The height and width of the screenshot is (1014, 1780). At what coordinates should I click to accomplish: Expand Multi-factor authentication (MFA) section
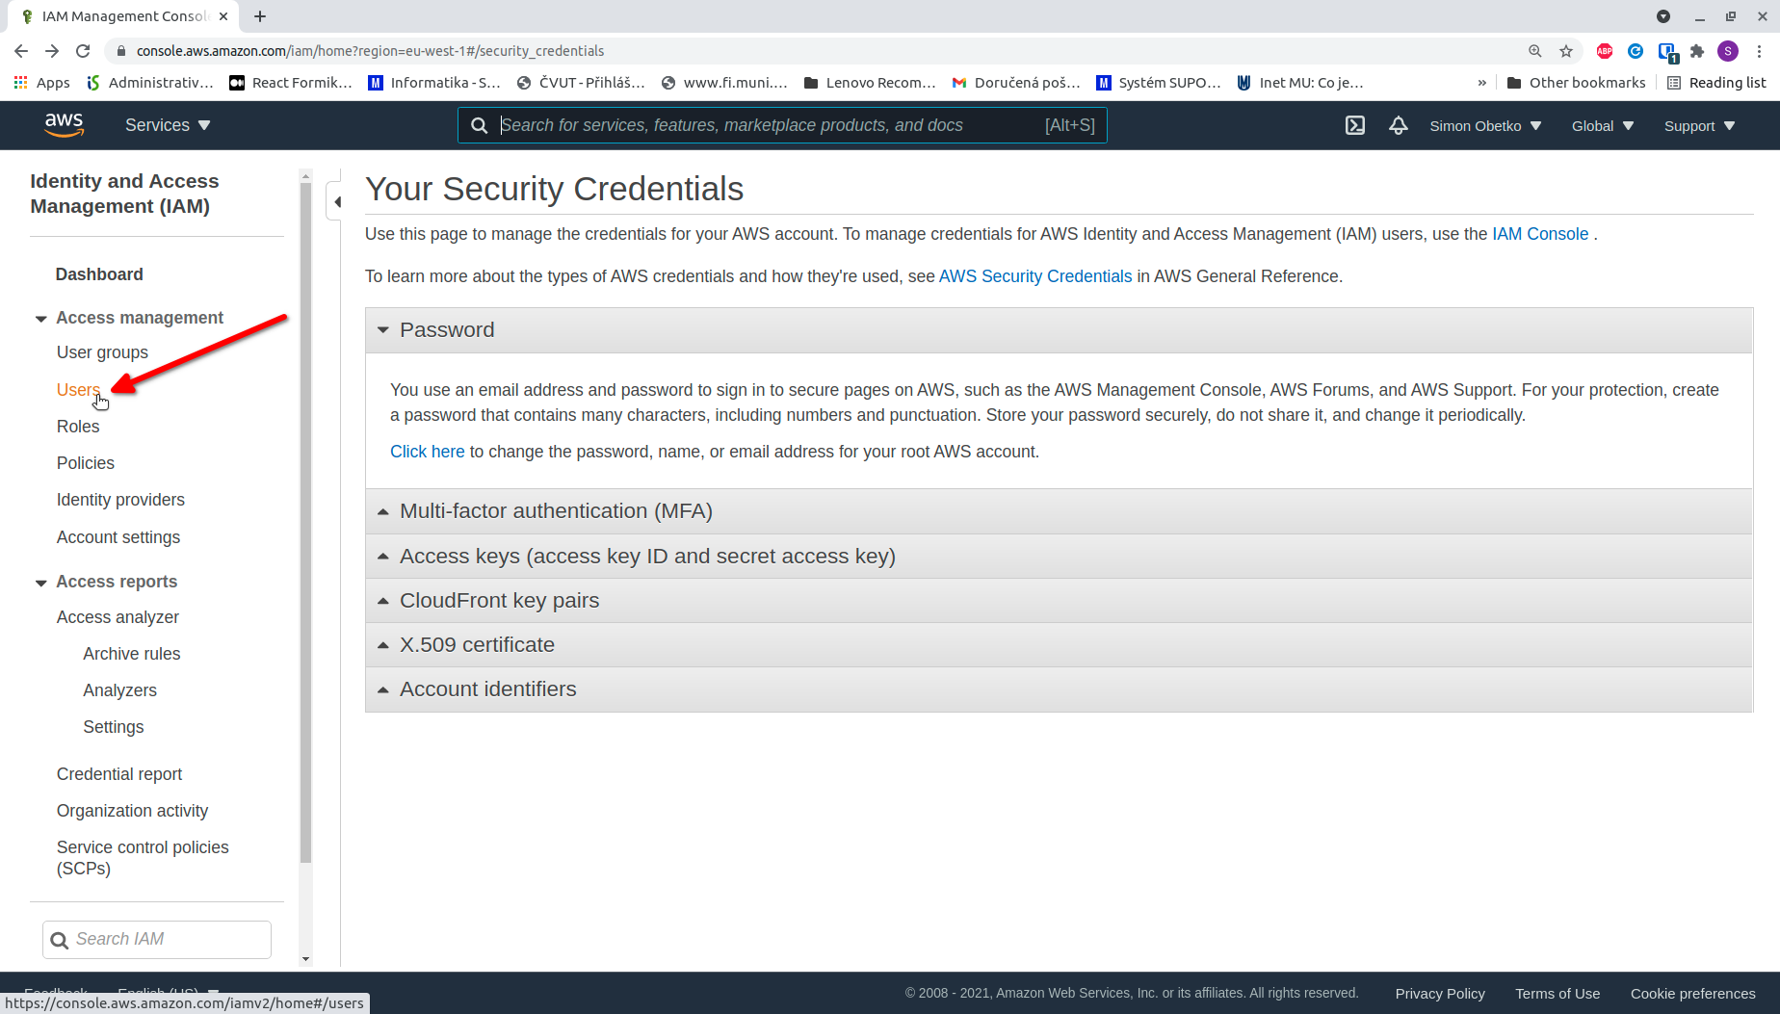(x=1059, y=511)
